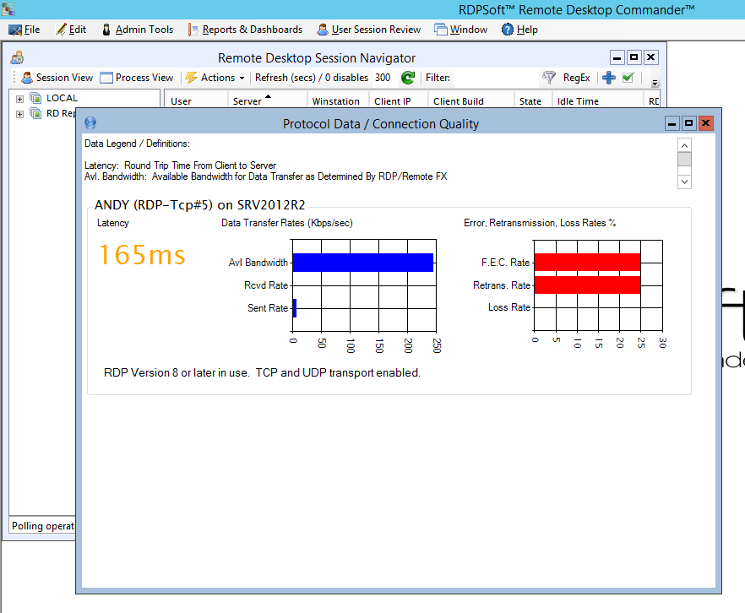Sort by the Server column header
Viewport: 745px width, 613px height.
tap(247, 101)
